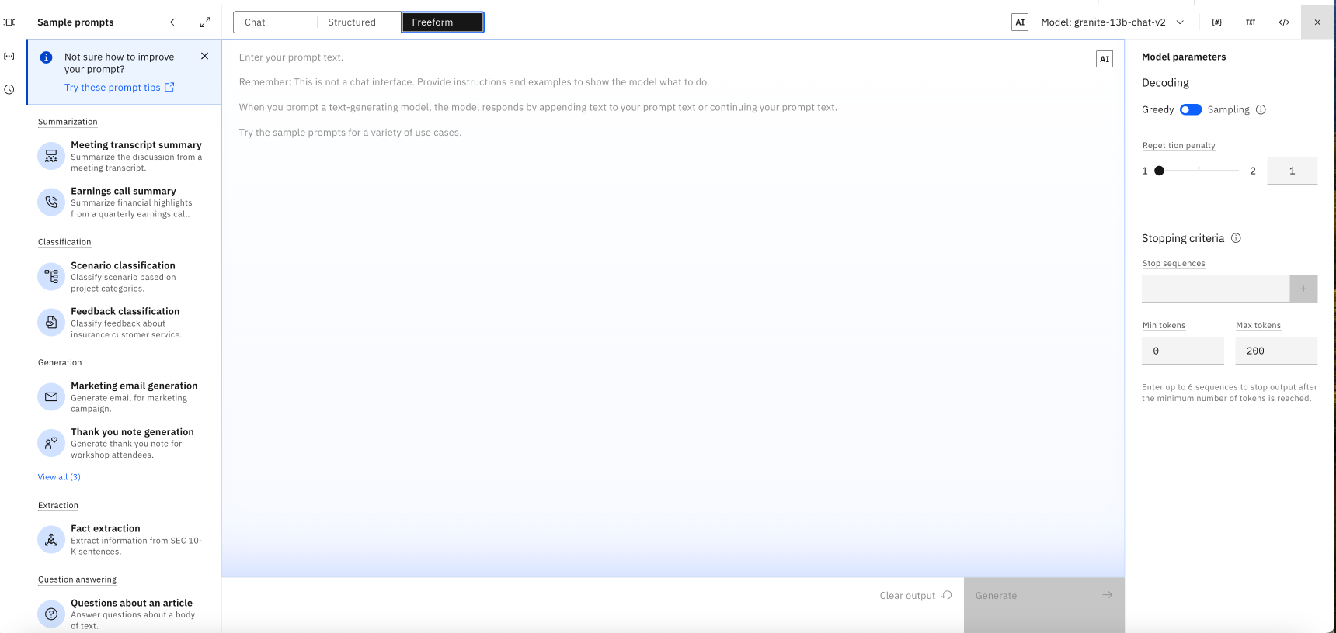This screenshot has width=1336, height=633.
Task: Click the prompt variables bracket icon in left rail
Action: (9, 56)
